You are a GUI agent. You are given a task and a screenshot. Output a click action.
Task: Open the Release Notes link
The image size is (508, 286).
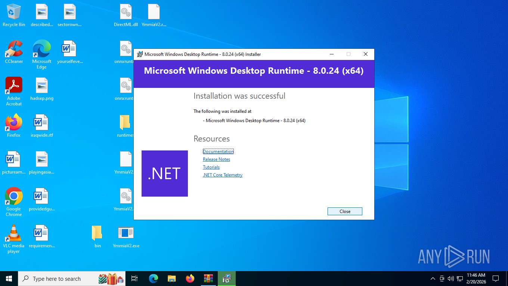point(216,159)
